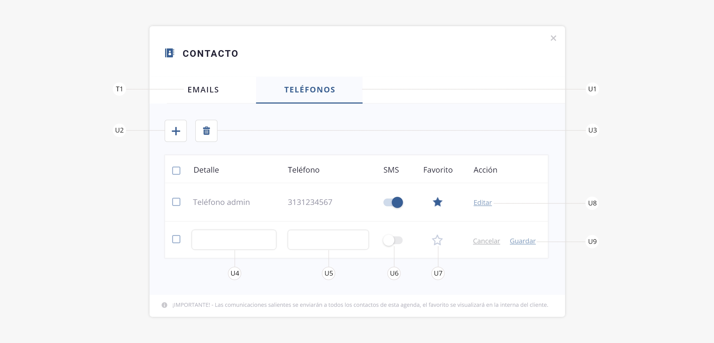
Task: Open the TELÉFONOS tab
Action: [x=310, y=90]
